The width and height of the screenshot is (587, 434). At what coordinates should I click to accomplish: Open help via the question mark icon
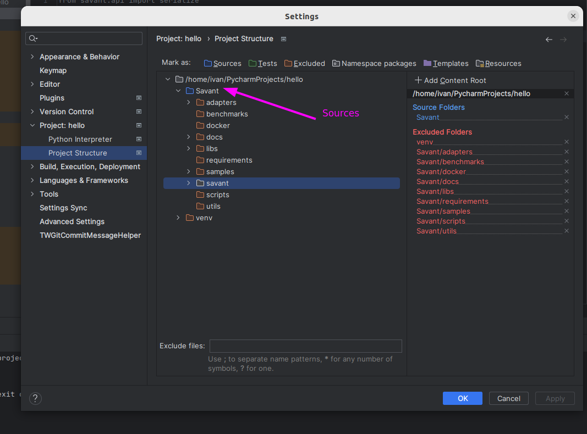point(35,398)
